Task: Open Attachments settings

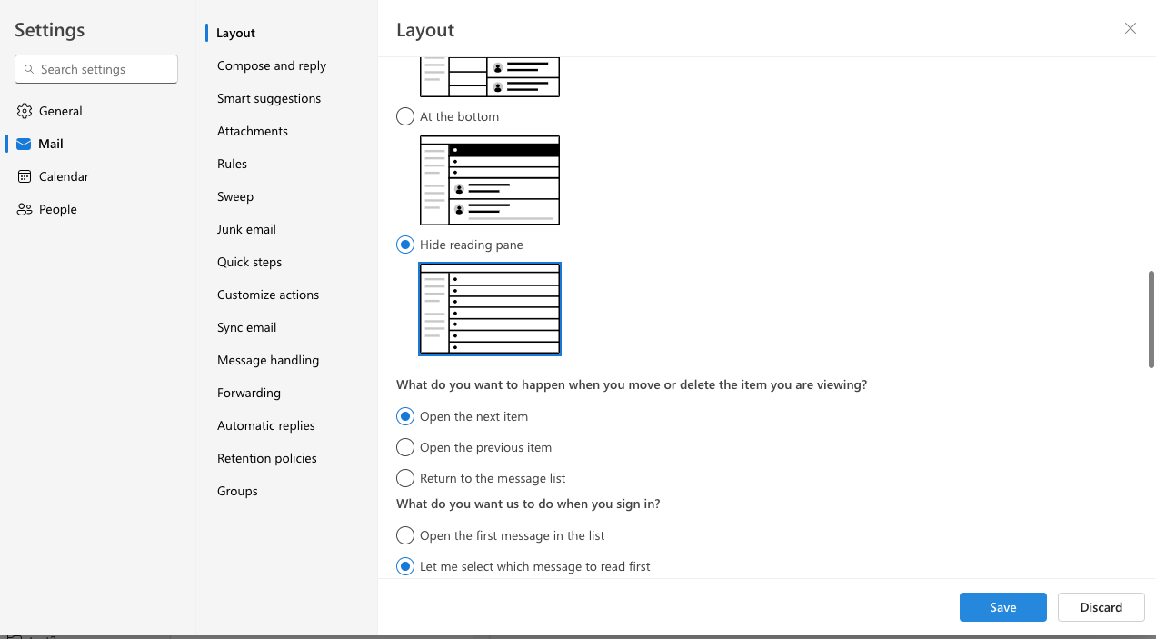Action: point(253,131)
